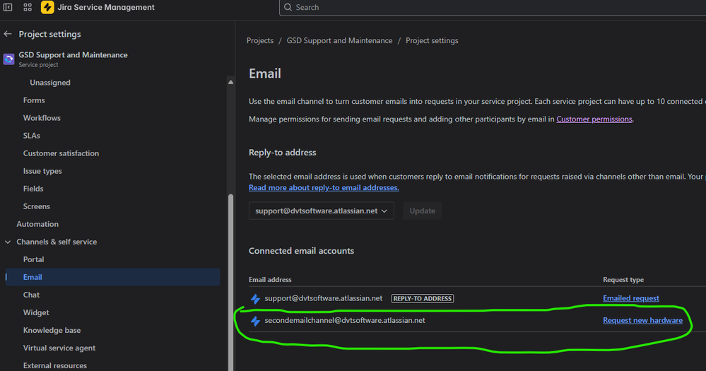The height and width of the screenshot is (371, 706).
Task: Click the GSD Support project avatar
Action: pos(8,59)
